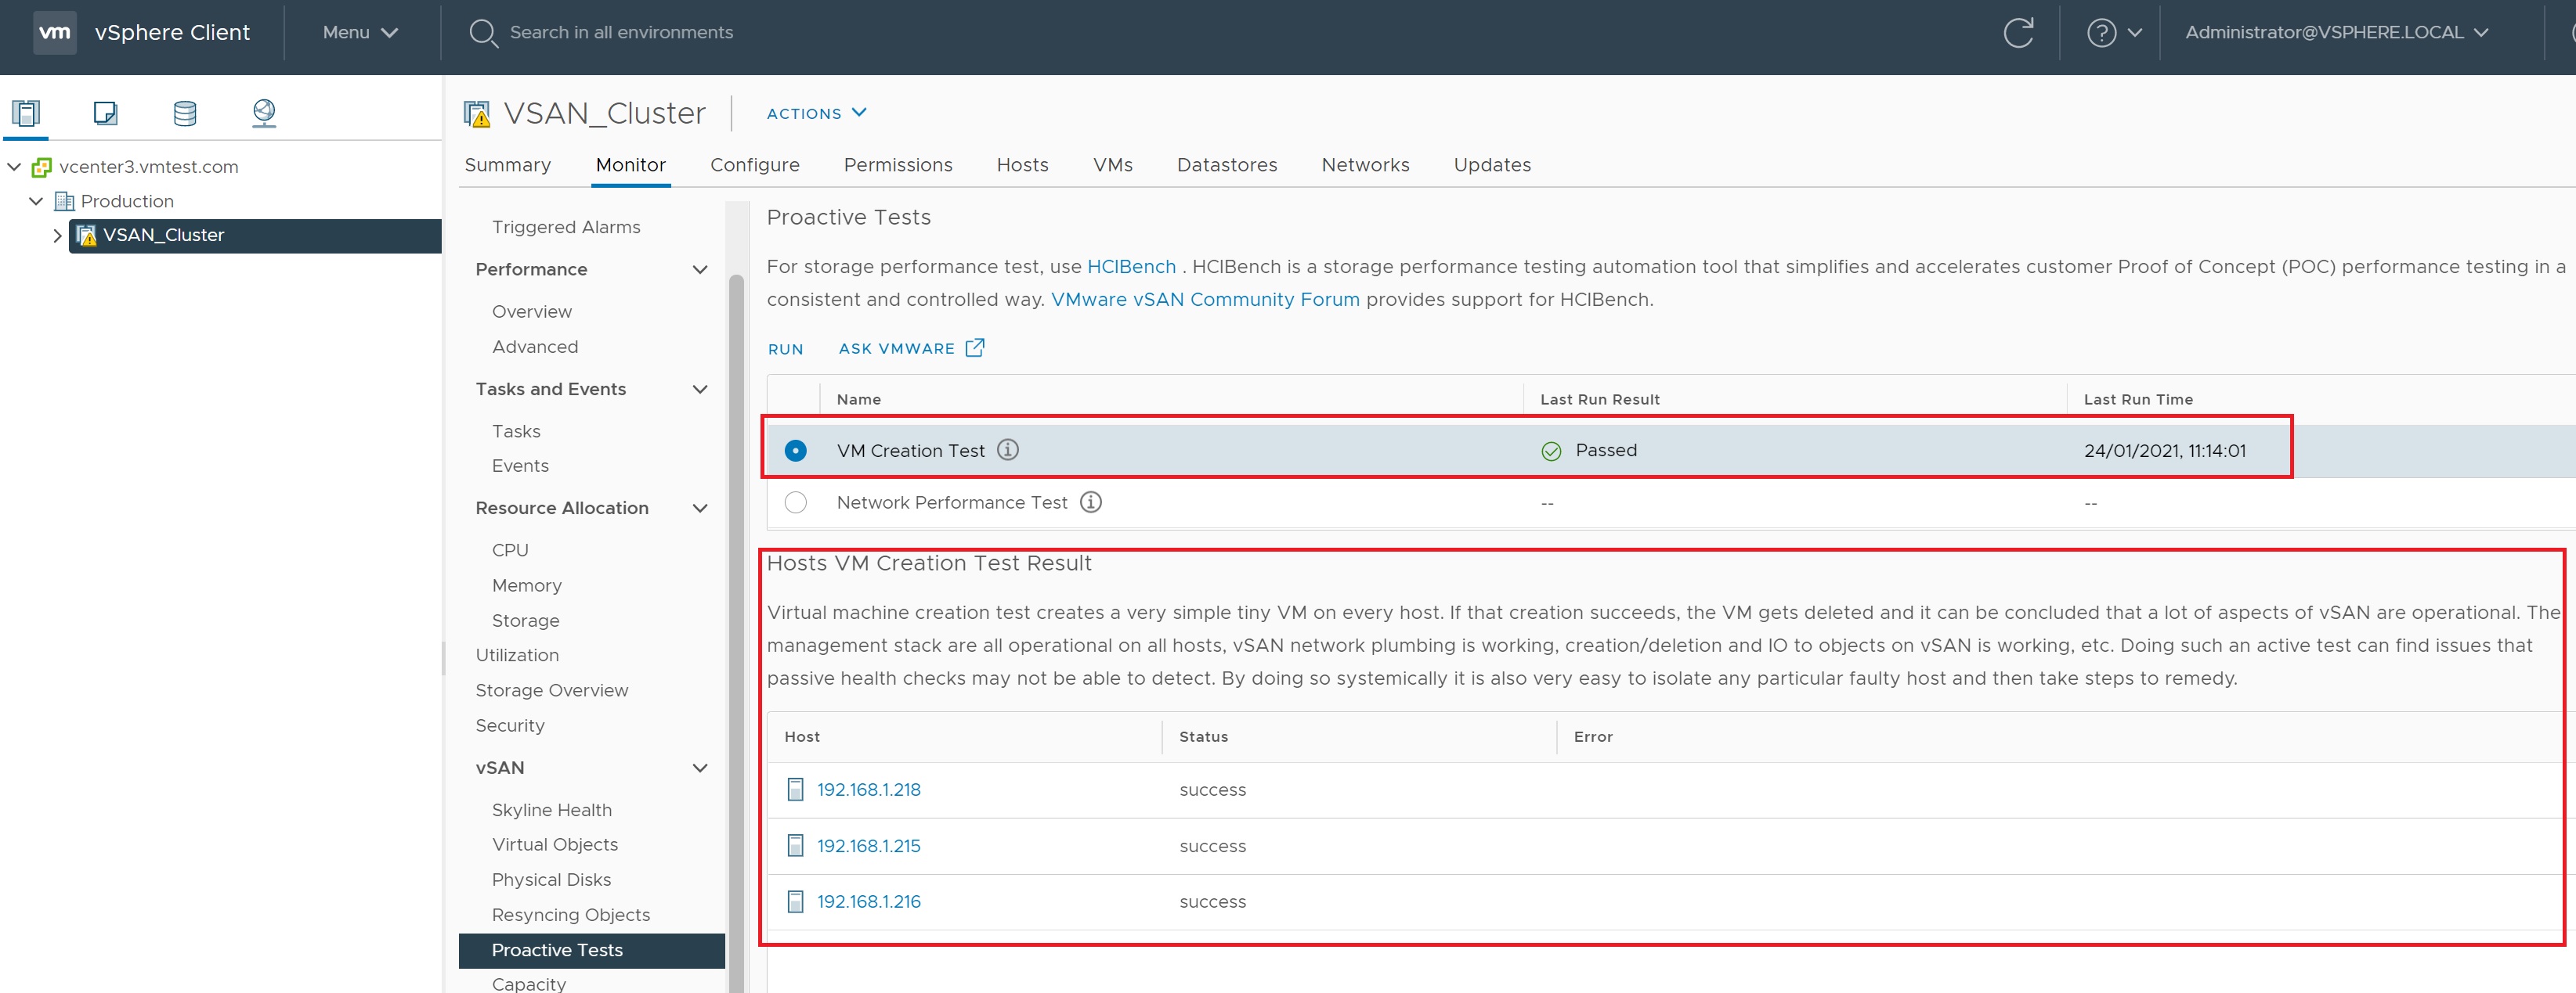
Task: Collapse the Performance section chevron
Action: click(700, 270)
